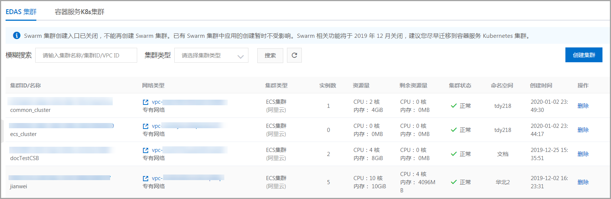Open external link icon for common_cluster VPC

[x=146, y=102]
